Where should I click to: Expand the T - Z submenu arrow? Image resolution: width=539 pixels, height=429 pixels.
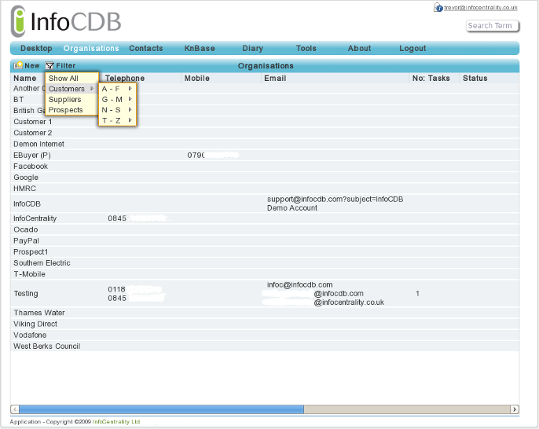pyautogui.click(x=130, y=120)
